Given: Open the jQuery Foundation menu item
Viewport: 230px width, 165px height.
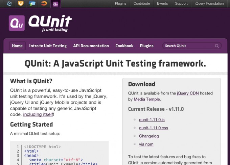Looking at the screenshot, I should click(209, 3).
